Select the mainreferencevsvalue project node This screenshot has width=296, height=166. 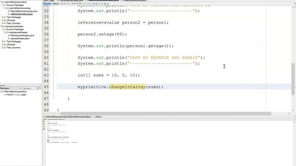[15, 2]
